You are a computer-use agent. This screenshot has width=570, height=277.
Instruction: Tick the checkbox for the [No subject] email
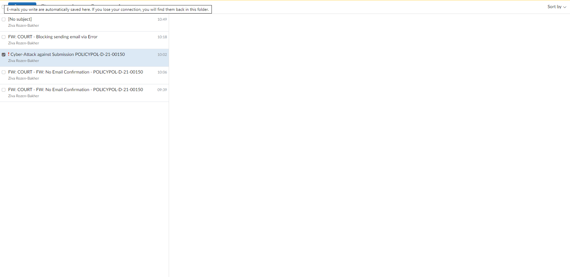coord(4,19)
